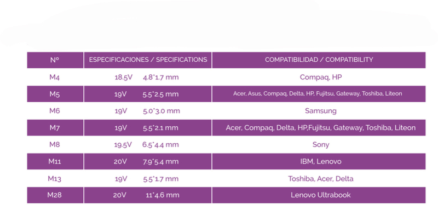
Task: Select the M5 row label
Action: point(54,94)
